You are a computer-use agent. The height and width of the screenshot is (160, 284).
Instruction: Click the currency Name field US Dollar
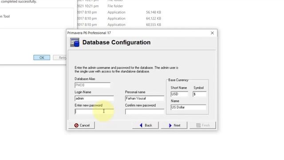tap(188, 107)
